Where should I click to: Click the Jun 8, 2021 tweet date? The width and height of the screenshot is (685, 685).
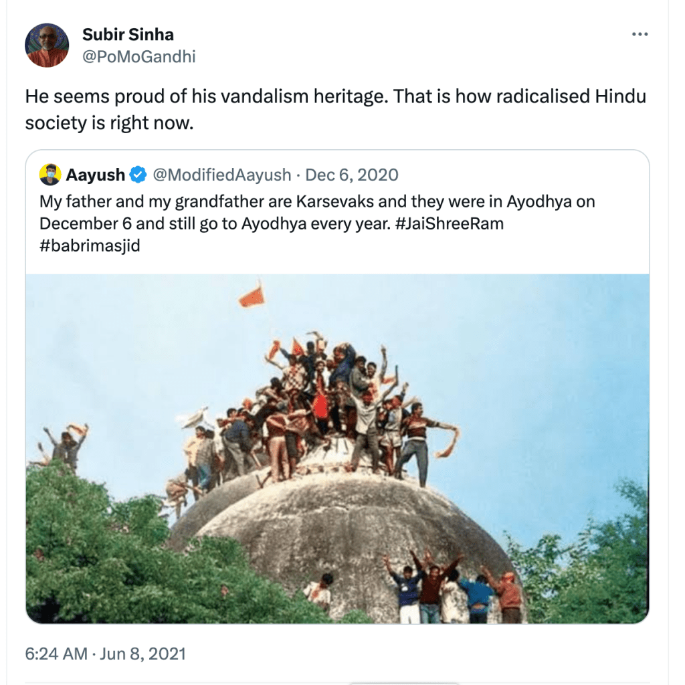pyautogui.click(x=142, y=653)
